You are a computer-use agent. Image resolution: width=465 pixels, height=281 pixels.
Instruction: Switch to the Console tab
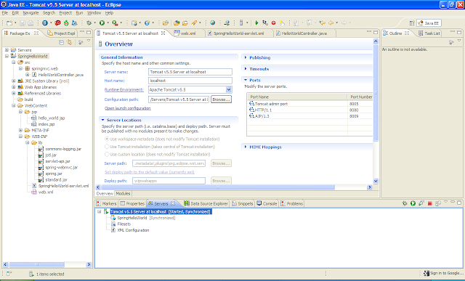[x=267, y=203]
